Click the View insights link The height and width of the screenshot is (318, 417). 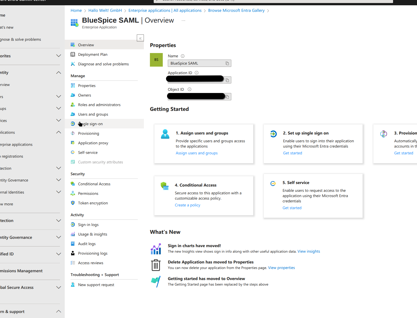click(309, 251)
